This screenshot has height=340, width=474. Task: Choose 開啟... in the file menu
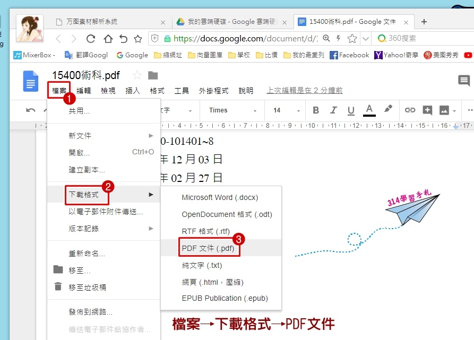coord(104,152)
